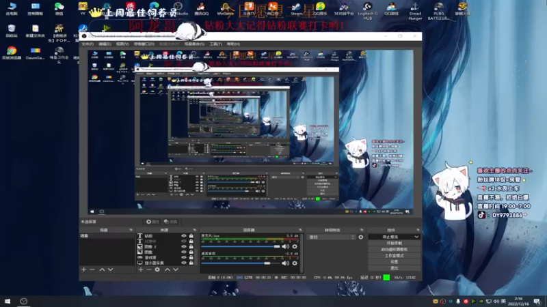This screenshot has width=547, height=307.
Task: Toggle visibility eye of 钻粉 source
Action: tap(184, 236)
